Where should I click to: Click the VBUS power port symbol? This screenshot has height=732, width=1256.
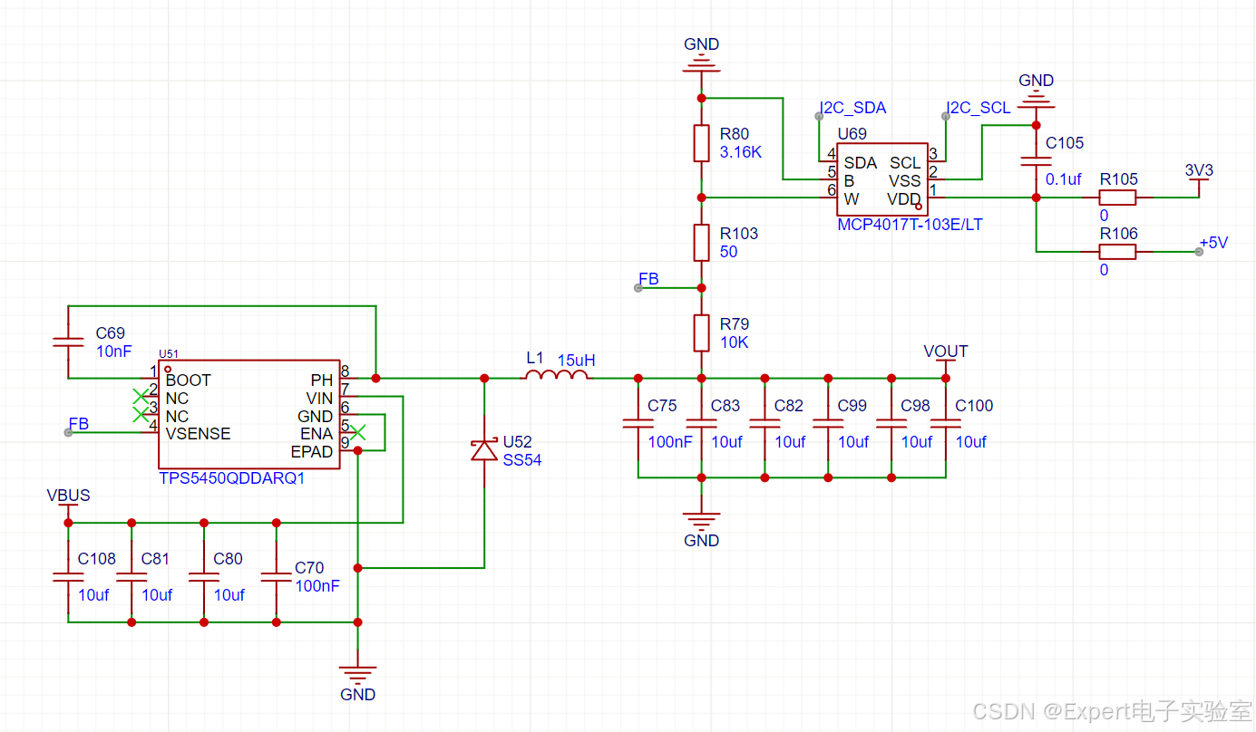(67, 504)
